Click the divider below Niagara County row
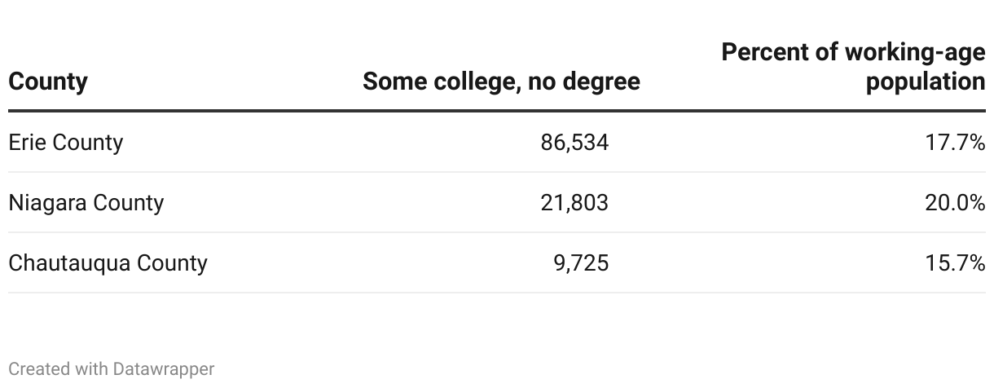994x388 pixels. pos(497,232)
